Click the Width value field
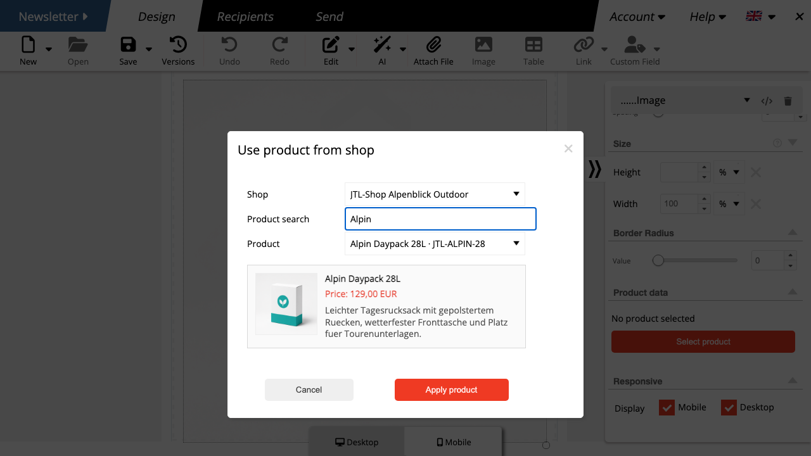811x456 pixels. click(x=679, y=204)
